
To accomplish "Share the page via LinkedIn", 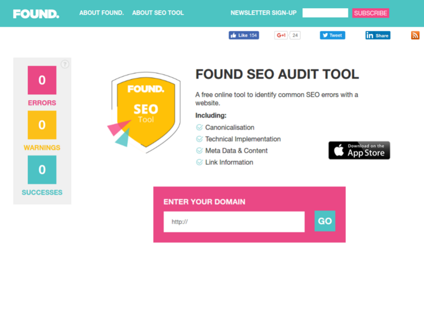I will click(x=377, y=35).
